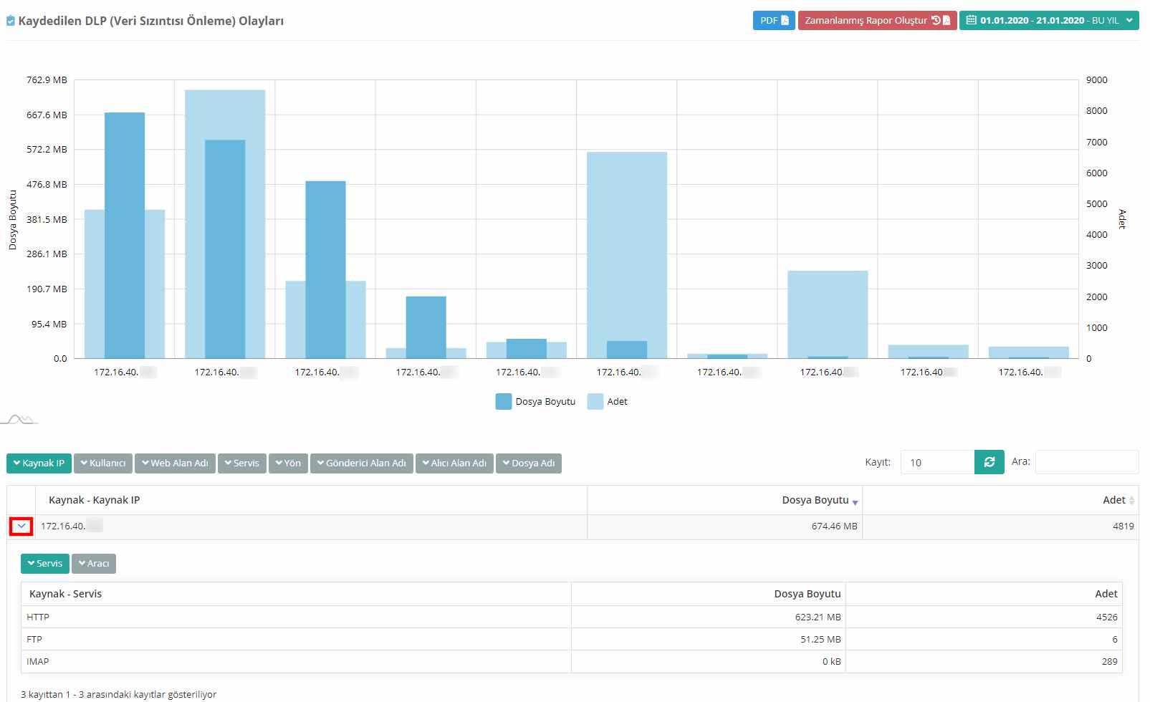1150x702 pixels.
Task: Open the Dosya Adı grouping dropdown
Action: click(529, 463)
